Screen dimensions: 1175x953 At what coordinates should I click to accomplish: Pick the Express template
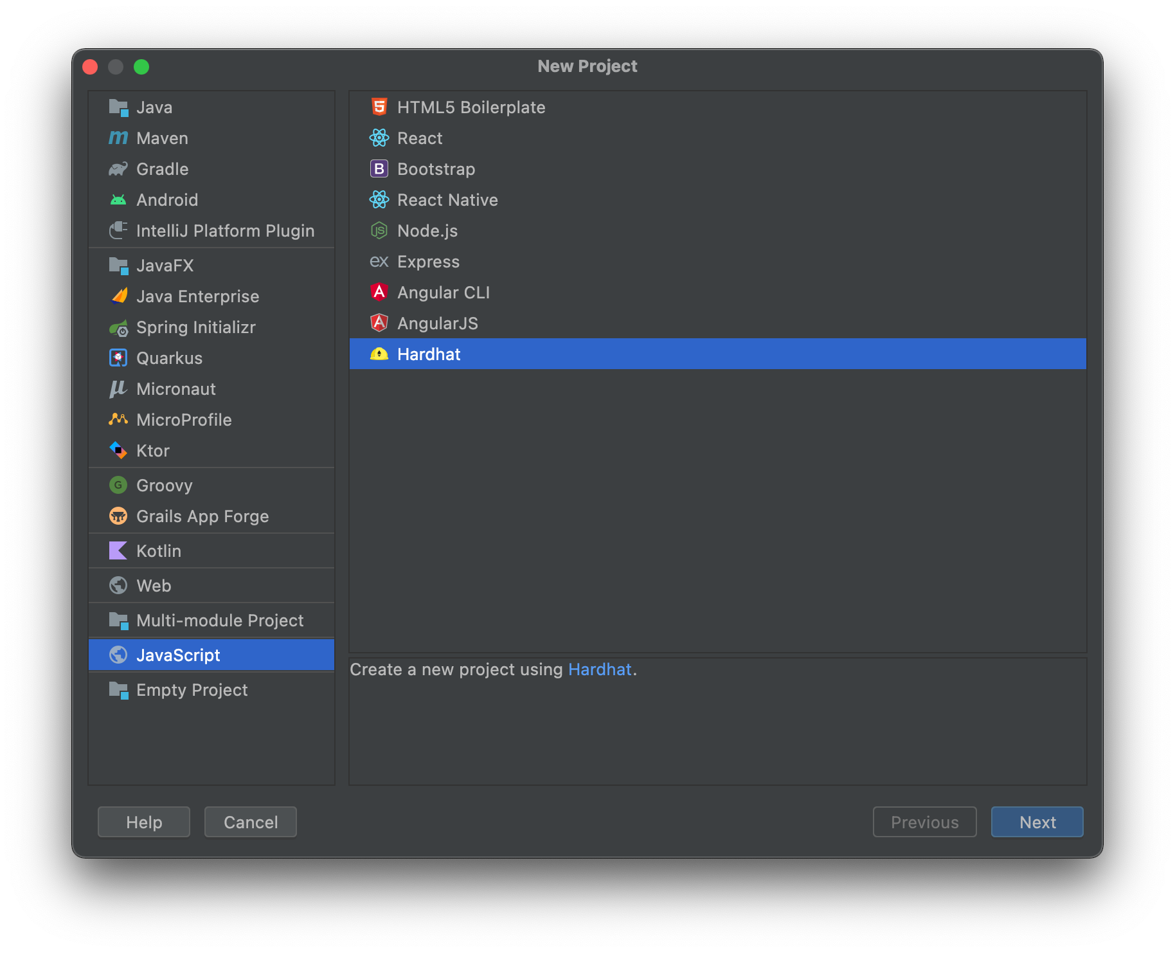718,262
